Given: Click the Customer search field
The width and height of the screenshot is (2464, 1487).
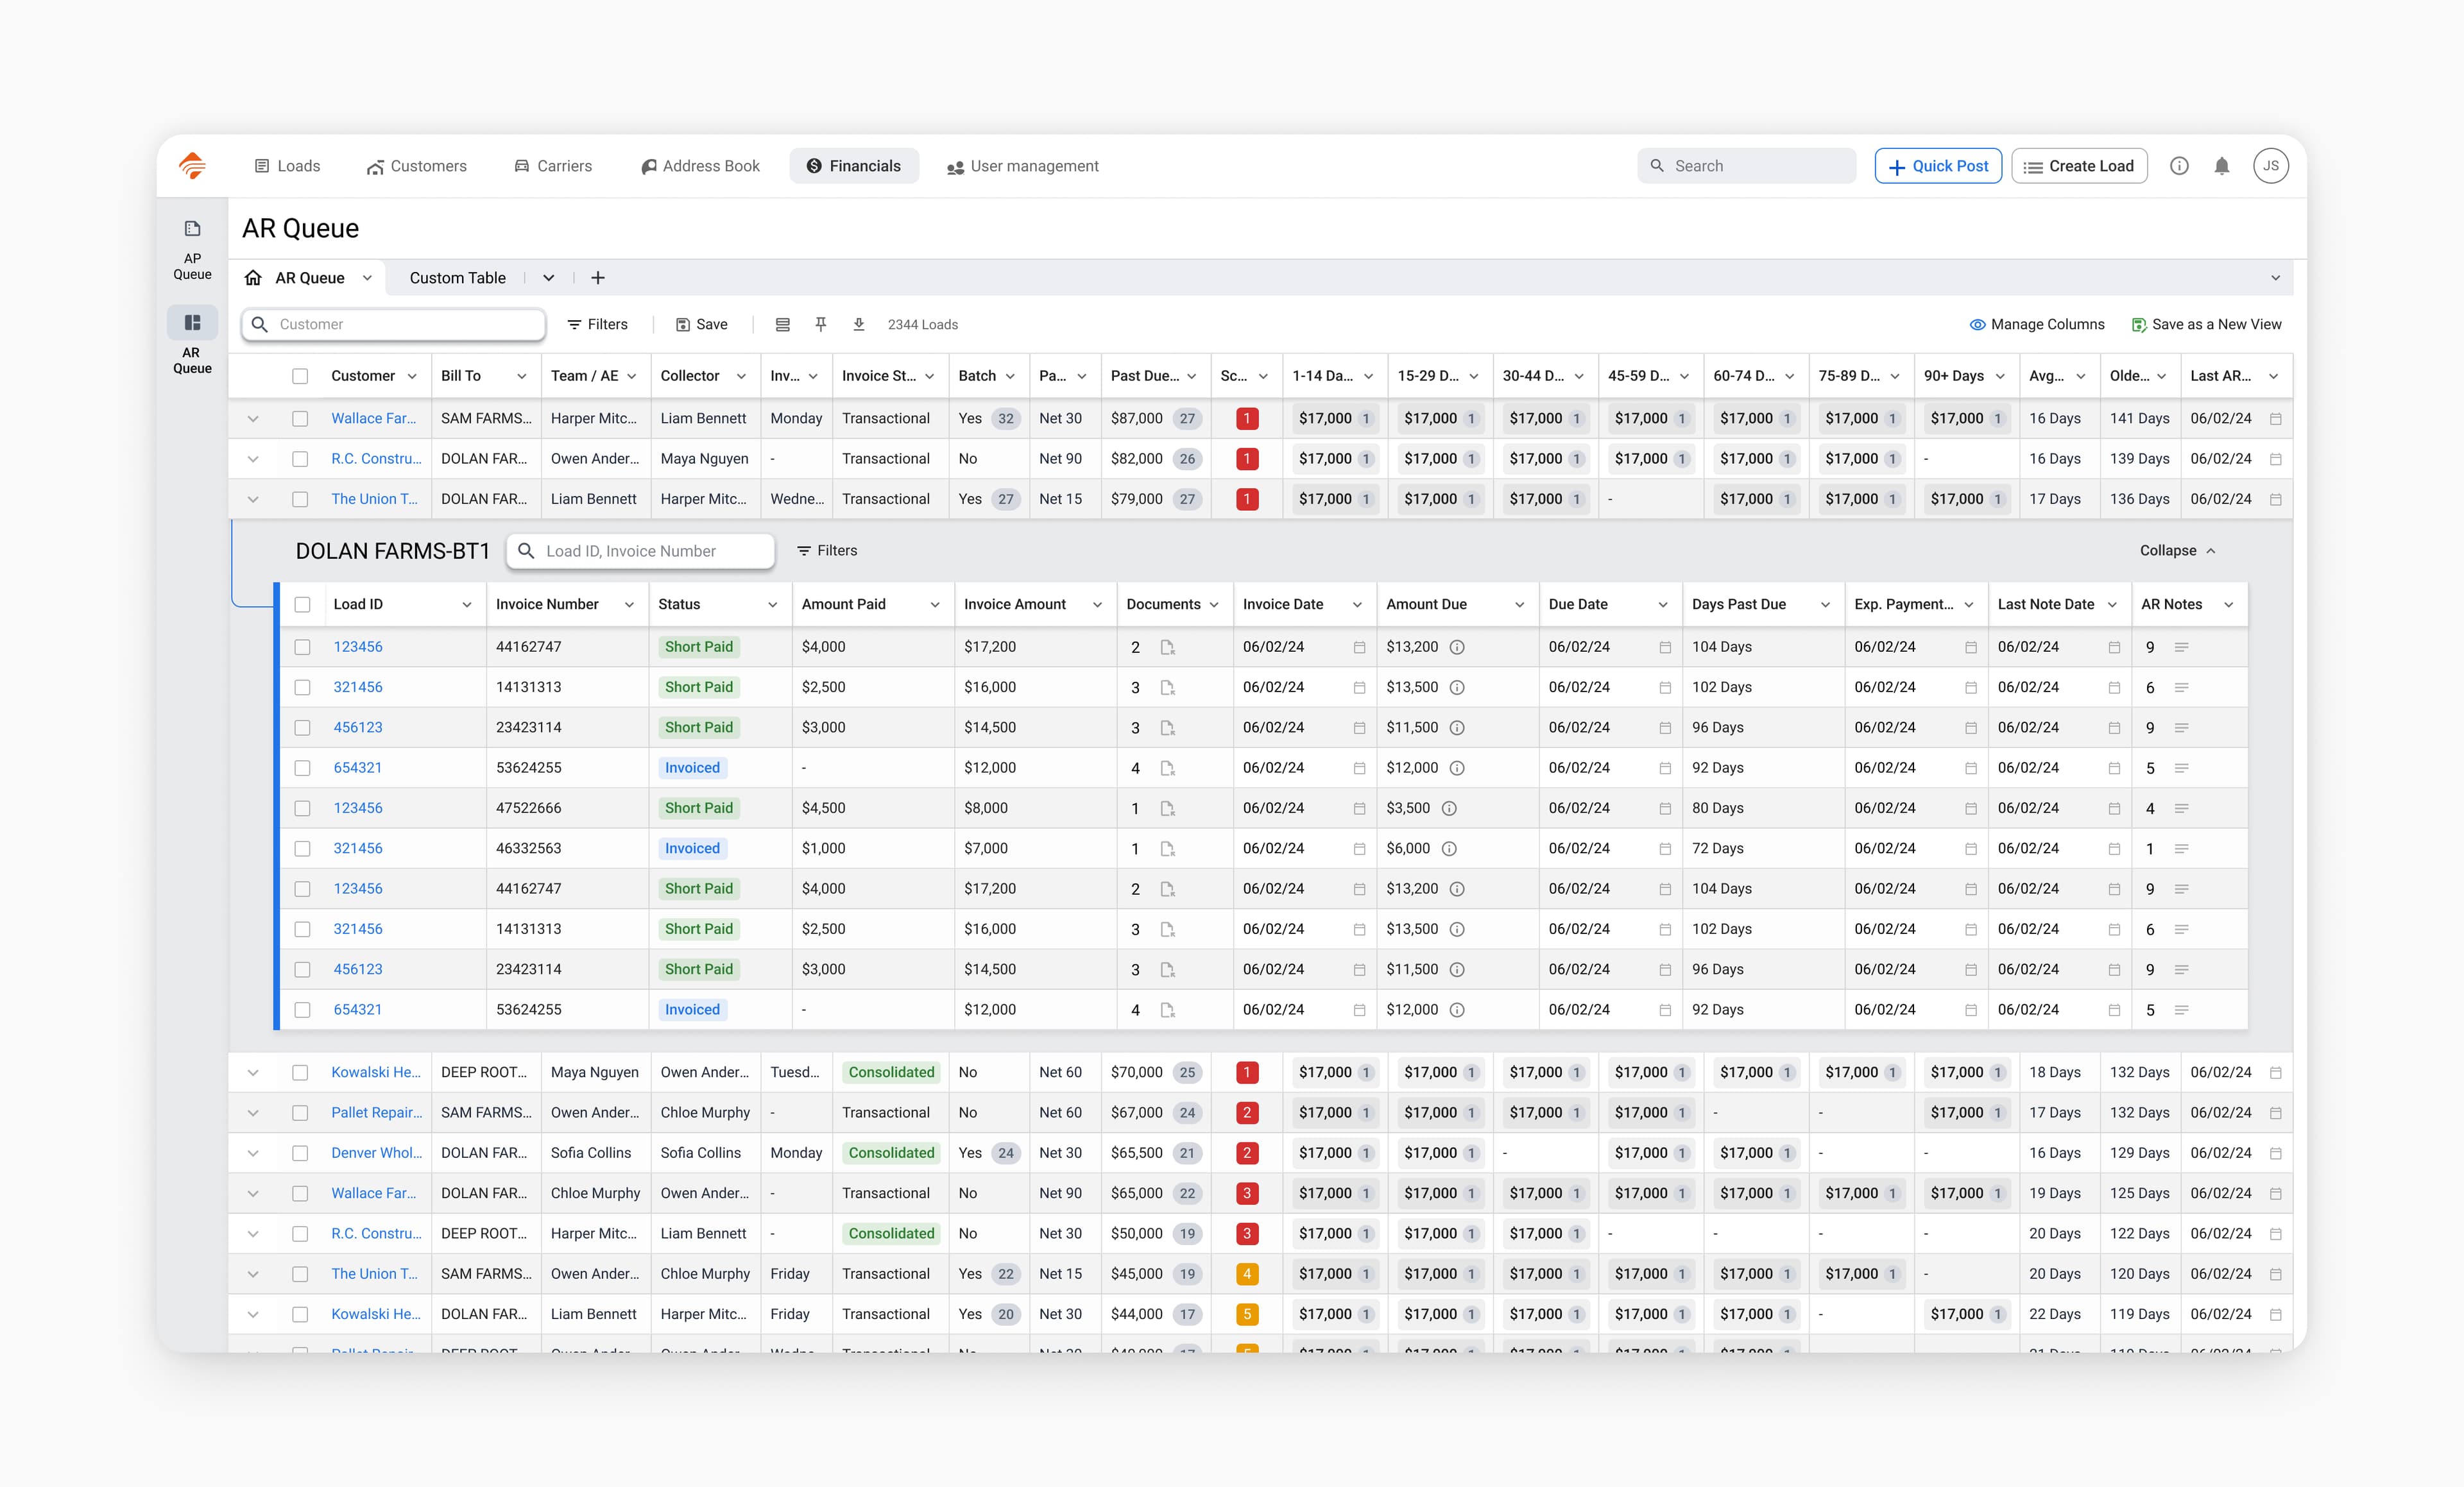Looking at the screenshot, I should coord(393,324).
